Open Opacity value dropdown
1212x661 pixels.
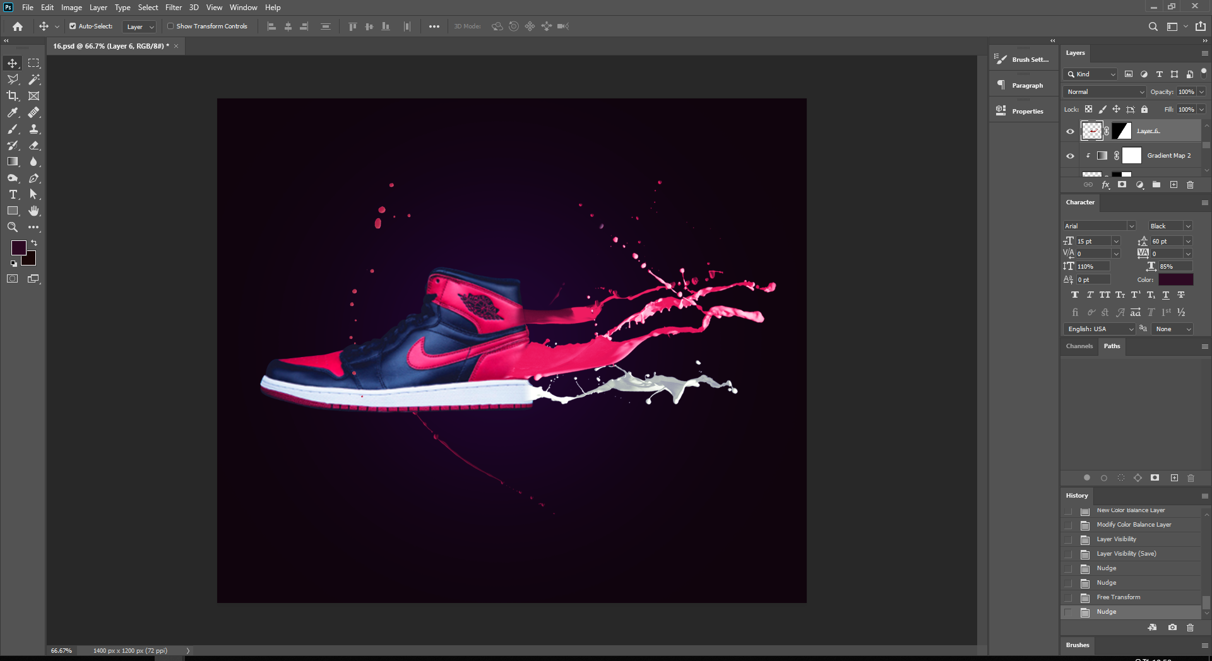(x=1202, y=92)
